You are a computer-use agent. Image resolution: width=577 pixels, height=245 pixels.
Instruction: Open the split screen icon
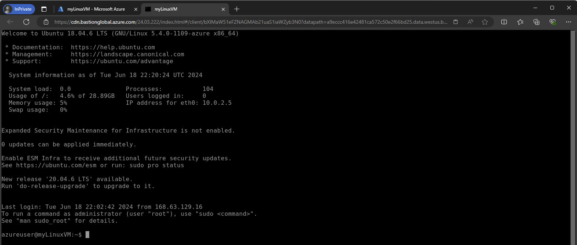[x=504, y=22]
